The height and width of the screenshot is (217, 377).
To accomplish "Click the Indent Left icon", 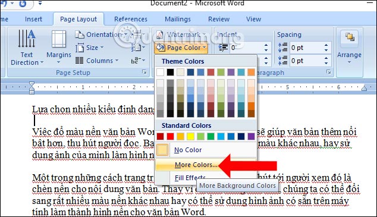I will pos(223,48).
